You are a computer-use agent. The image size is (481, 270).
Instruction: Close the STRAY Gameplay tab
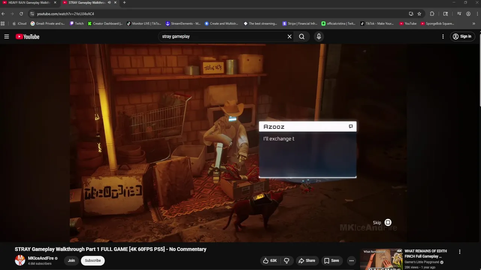pyautogui.click(x=115, y=3)
